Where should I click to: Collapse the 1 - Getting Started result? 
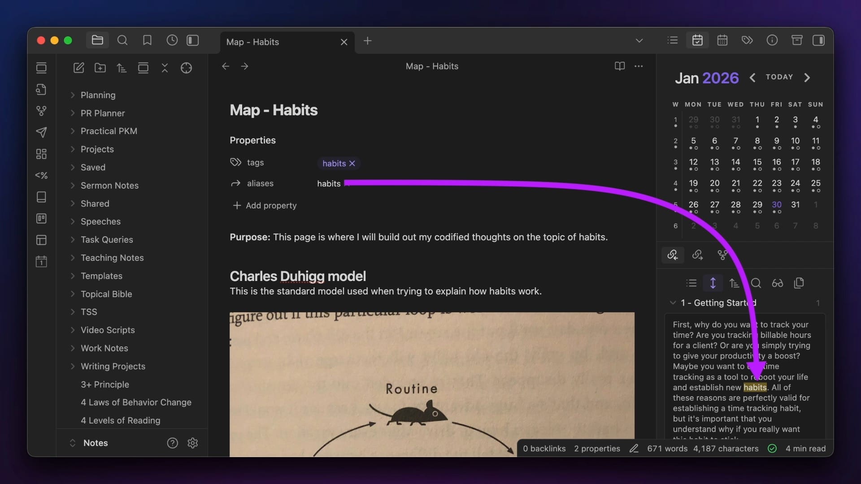pyautogui.click(x=673, y=303)
